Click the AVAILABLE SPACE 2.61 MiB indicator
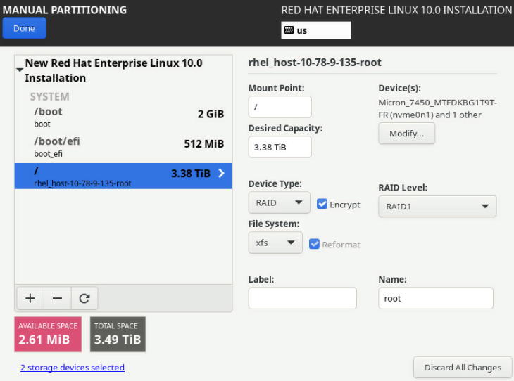Viewport: 514px width, 381px height. point(48,334)
